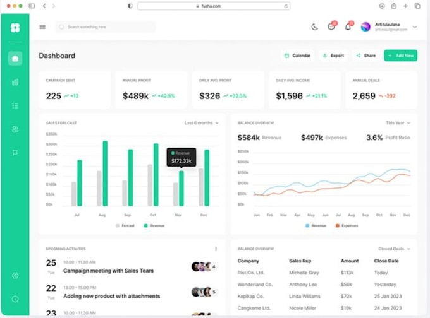Open the Home dashboard sidebar icon
Viewport: 430px width, 318px height.
coord(15,58)
